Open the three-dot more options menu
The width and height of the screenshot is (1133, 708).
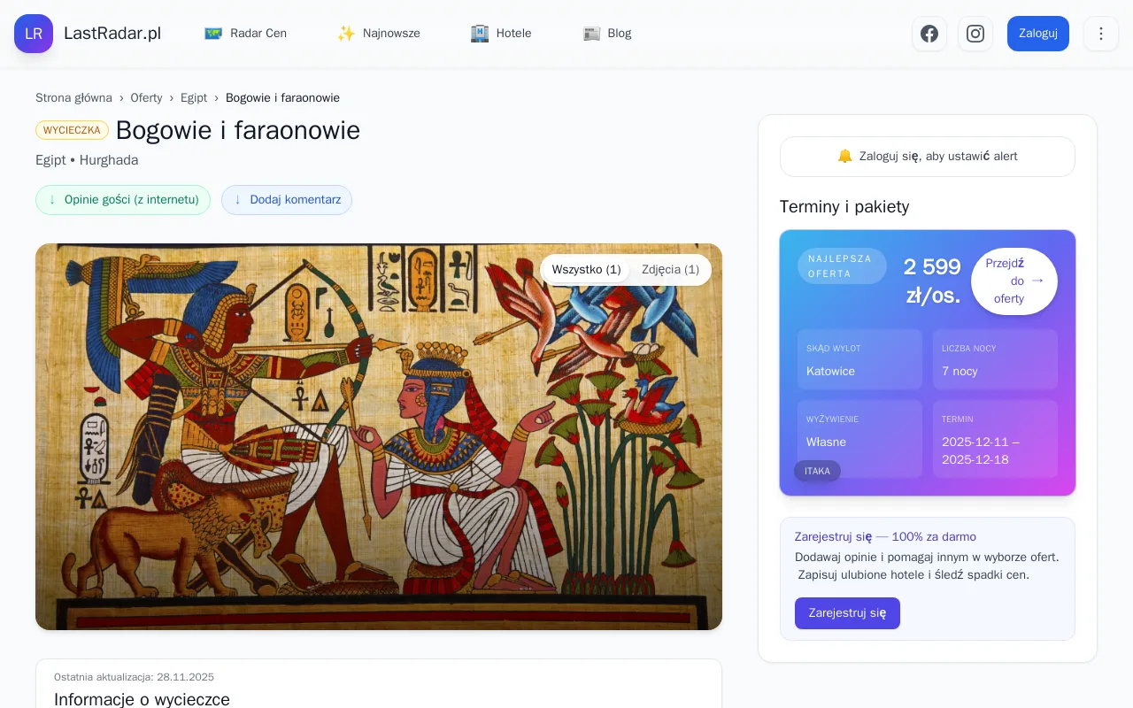click(x=1101, y=34)
